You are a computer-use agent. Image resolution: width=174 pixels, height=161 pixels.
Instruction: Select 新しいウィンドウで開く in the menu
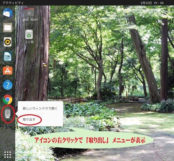(40, 108)
